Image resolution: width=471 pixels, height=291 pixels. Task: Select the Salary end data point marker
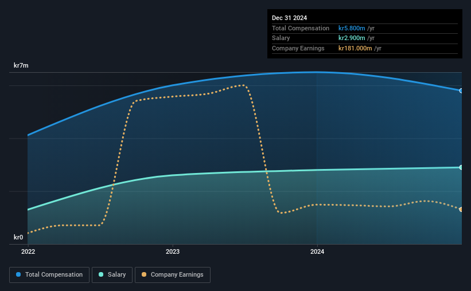pyautogui.click(x=461, y=167)
